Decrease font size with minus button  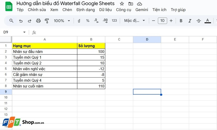(x=153, y=21)
